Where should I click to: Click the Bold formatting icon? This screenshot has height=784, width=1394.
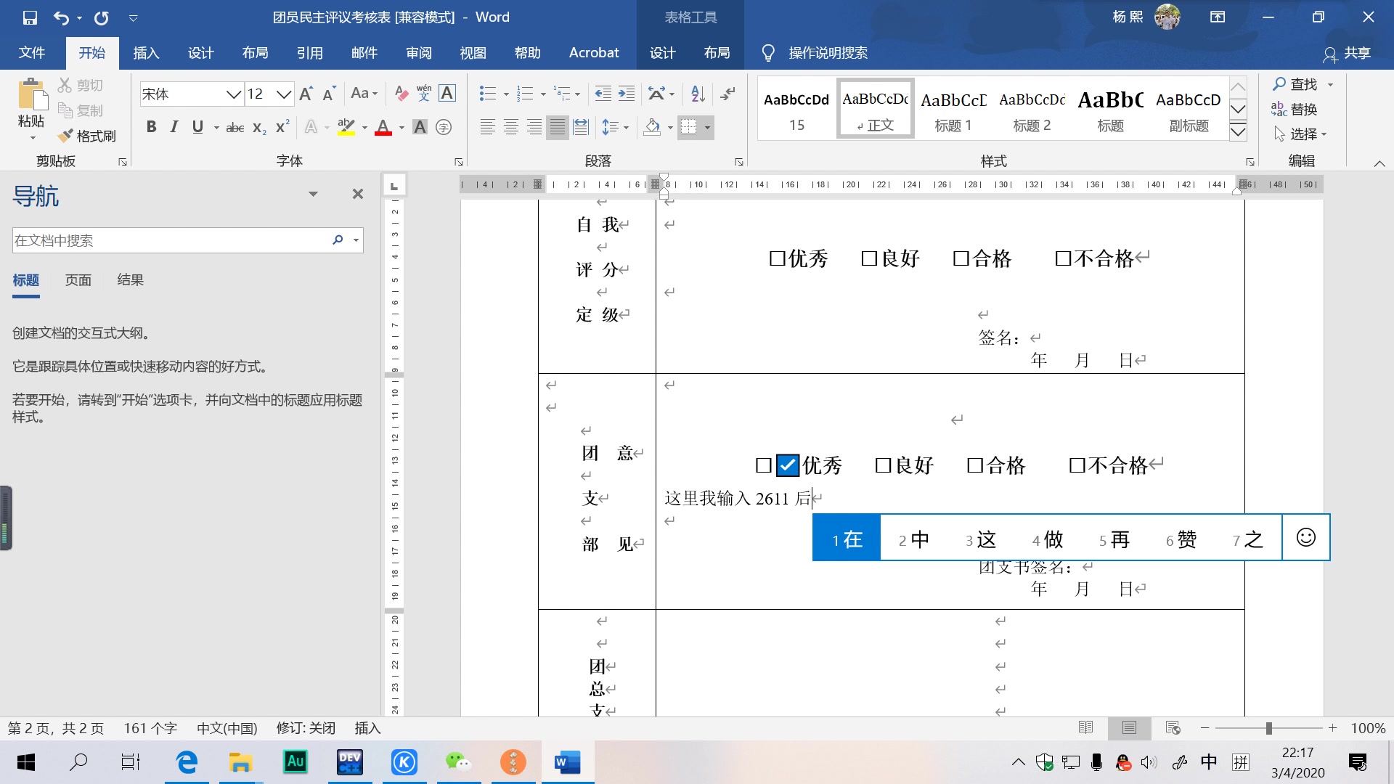(x=151, y=127)
